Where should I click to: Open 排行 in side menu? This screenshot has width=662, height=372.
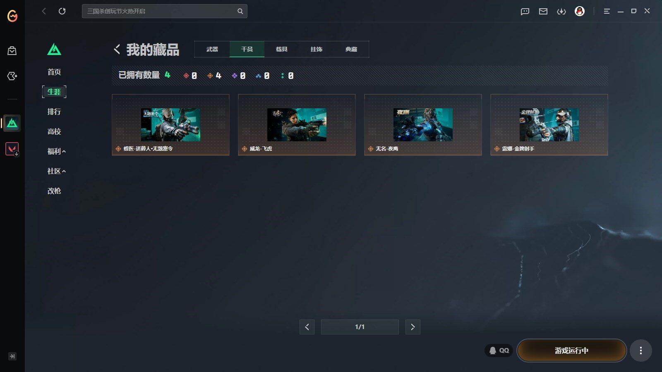(x=54, y=112)
